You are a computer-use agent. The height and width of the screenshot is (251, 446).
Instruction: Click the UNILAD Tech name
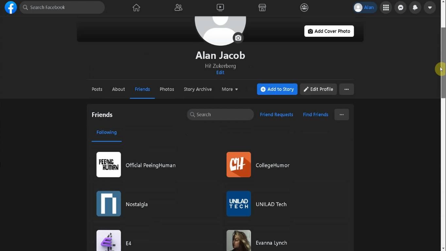[271, 204]
